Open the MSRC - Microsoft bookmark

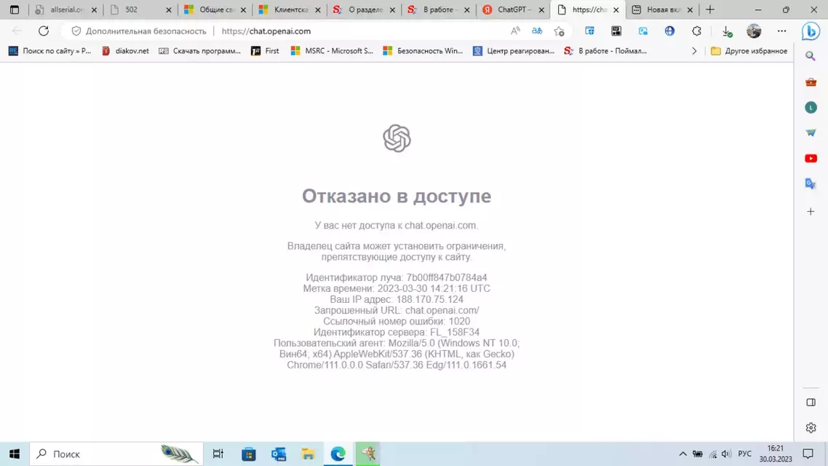click(333, 51)
